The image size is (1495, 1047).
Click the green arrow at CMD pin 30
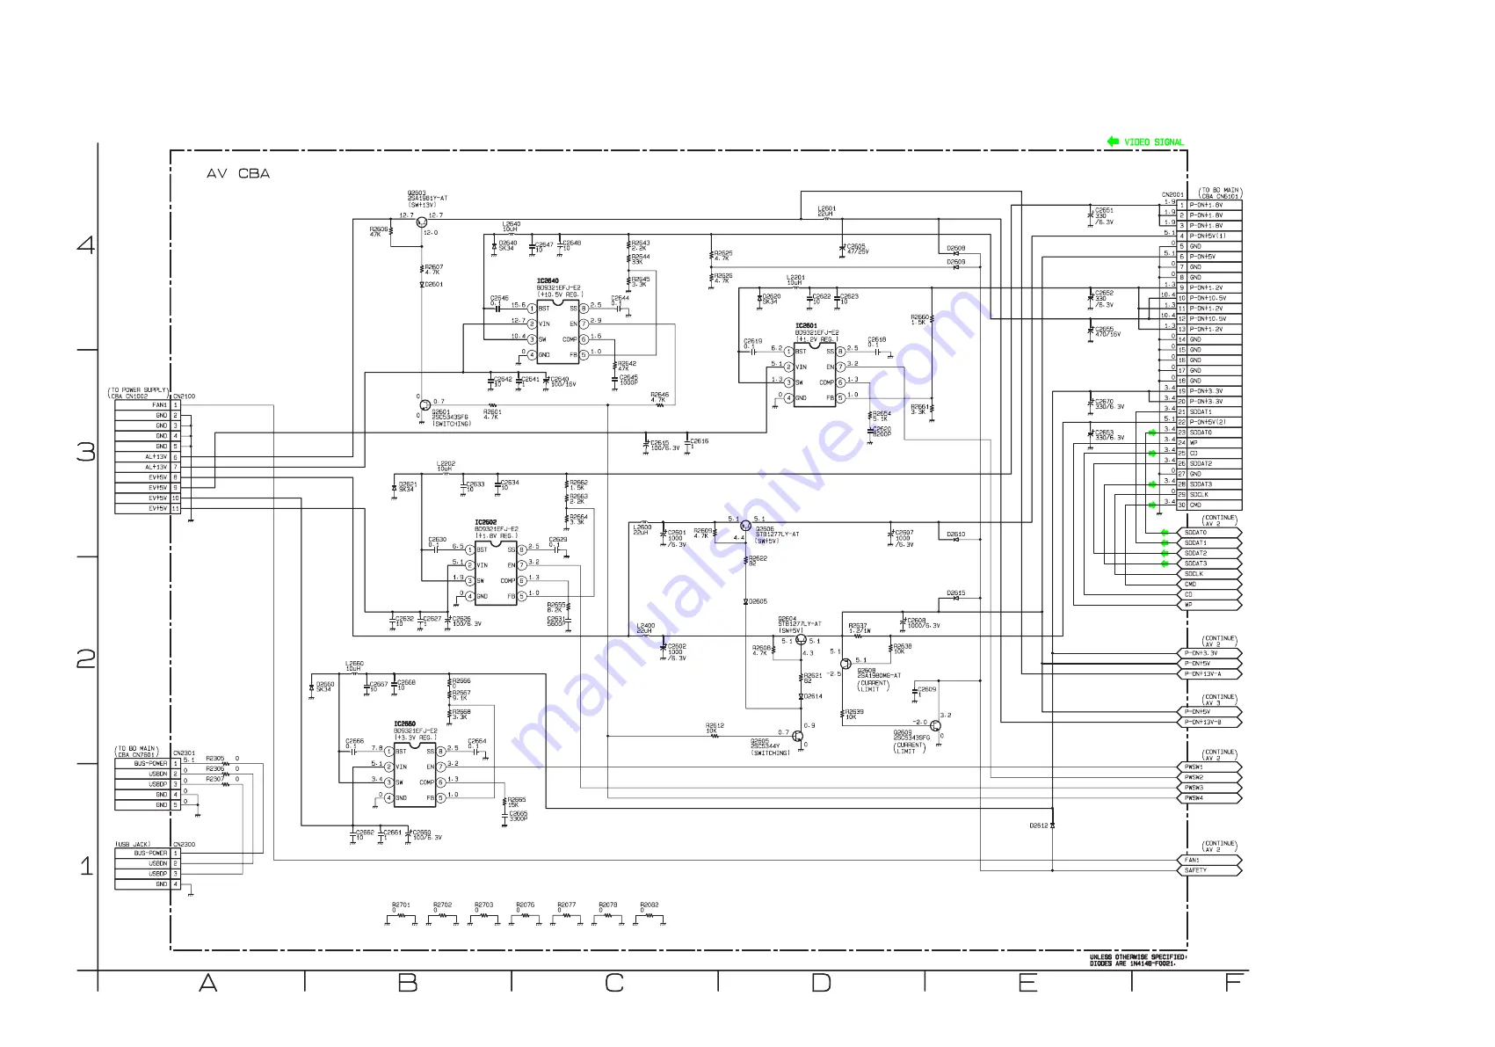pos(1151,505)
